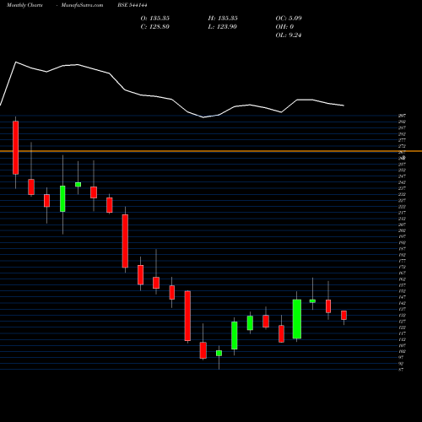422x422 pixels.
Task: Click the 122 price axis label
Action: click(x=402, y=327)
